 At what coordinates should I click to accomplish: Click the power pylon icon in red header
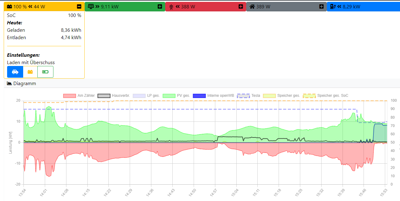171,6
